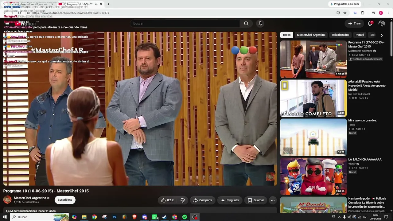The image size is (393, 221).
Task: Click the YouTube search magnifier button
Action: click(x=246, y=24)
